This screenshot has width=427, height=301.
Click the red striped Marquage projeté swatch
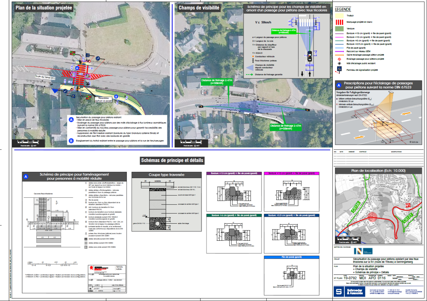(x=339, y=22)
